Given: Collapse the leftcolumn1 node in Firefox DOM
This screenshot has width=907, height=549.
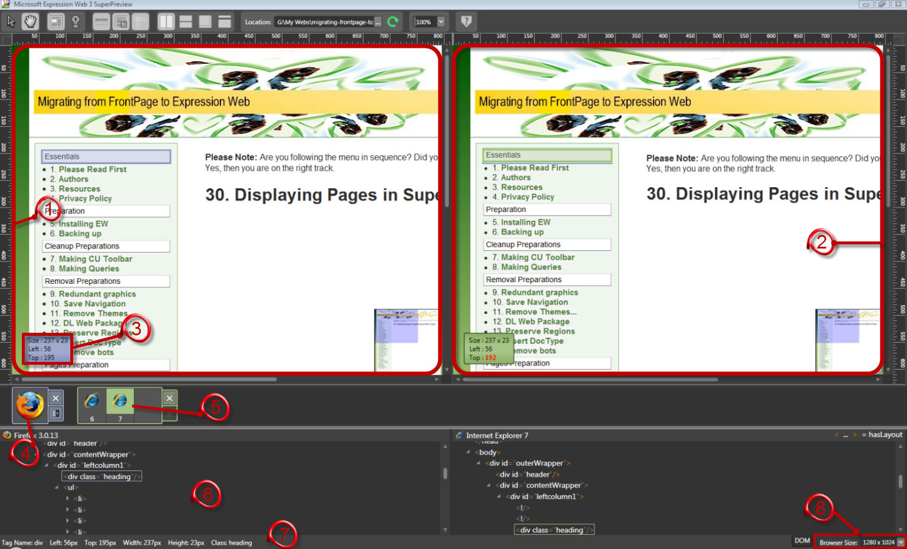Looking at the screenshot, I should [x=47, y=466].
